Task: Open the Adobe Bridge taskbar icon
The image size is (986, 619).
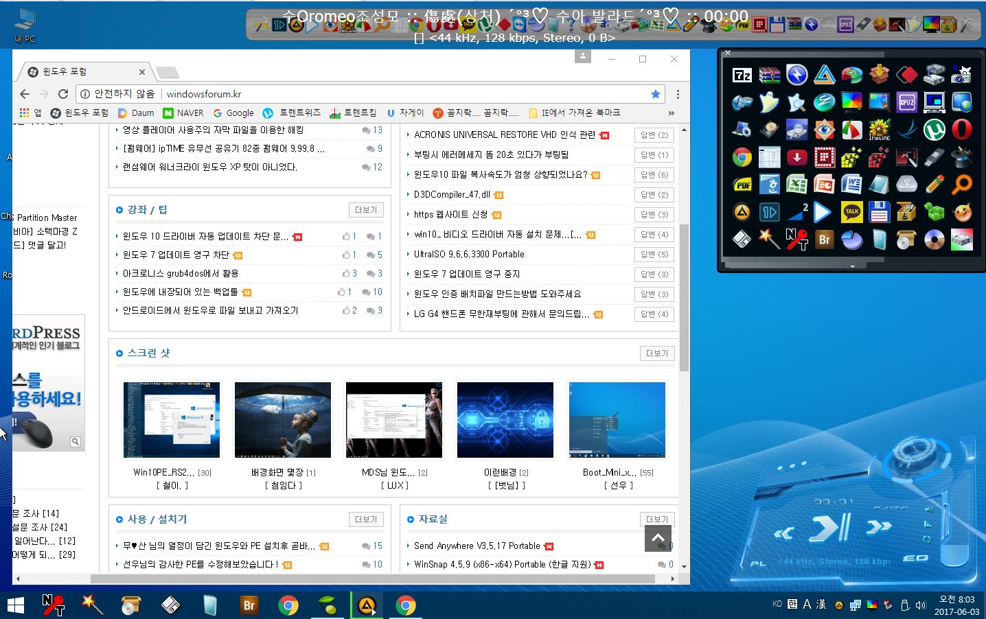Action: point(249,605)
